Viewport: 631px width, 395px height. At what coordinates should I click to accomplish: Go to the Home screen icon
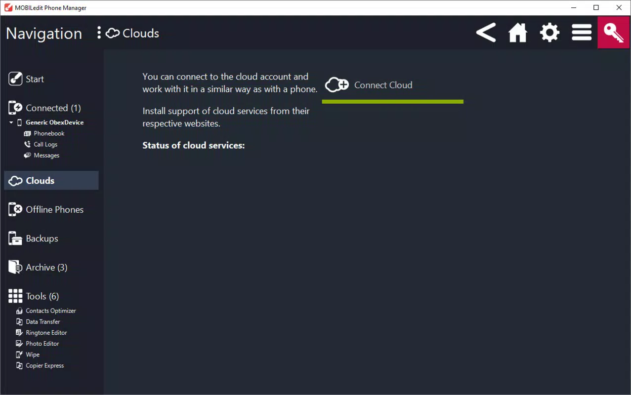[x=518, y=33]
